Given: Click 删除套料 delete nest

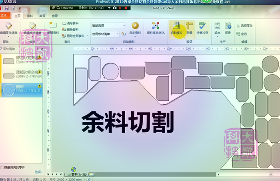Looking at the screenshot, I should pos(70,30).
